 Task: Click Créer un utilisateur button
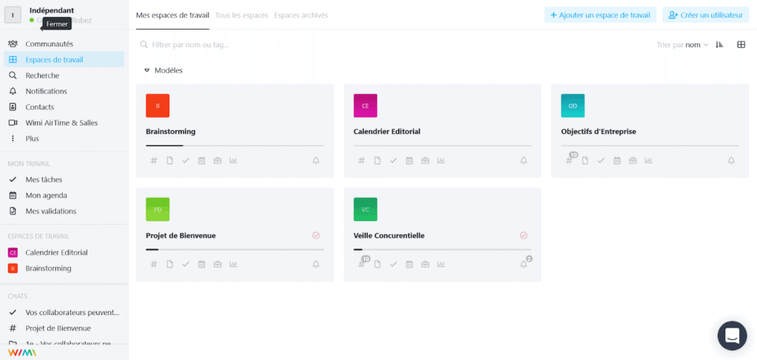point(705,15)
